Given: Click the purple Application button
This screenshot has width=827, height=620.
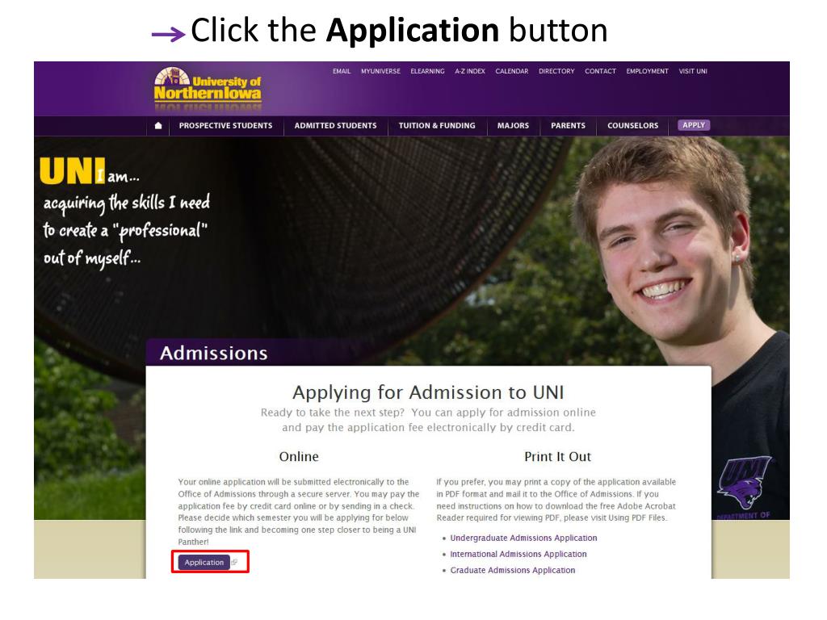Looking at the screenshot, I should [204, 562].
